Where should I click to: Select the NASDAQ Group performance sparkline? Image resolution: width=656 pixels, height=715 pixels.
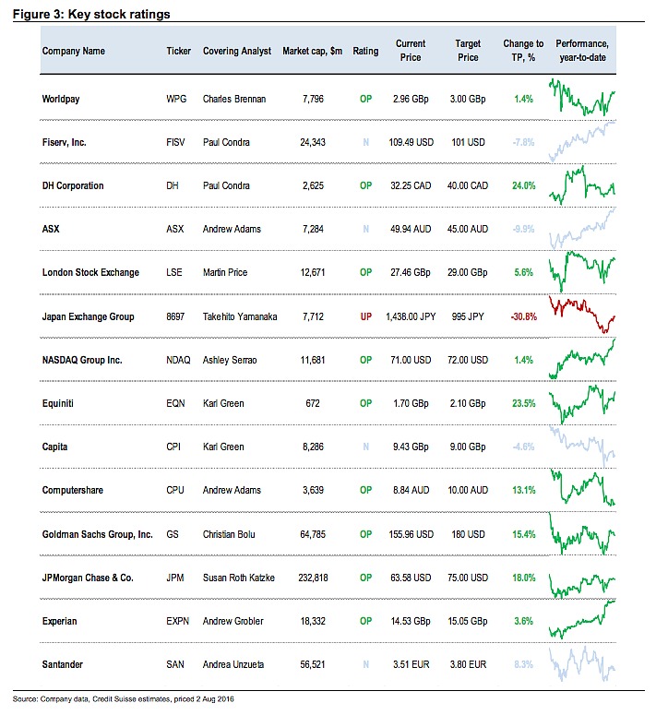582,359
